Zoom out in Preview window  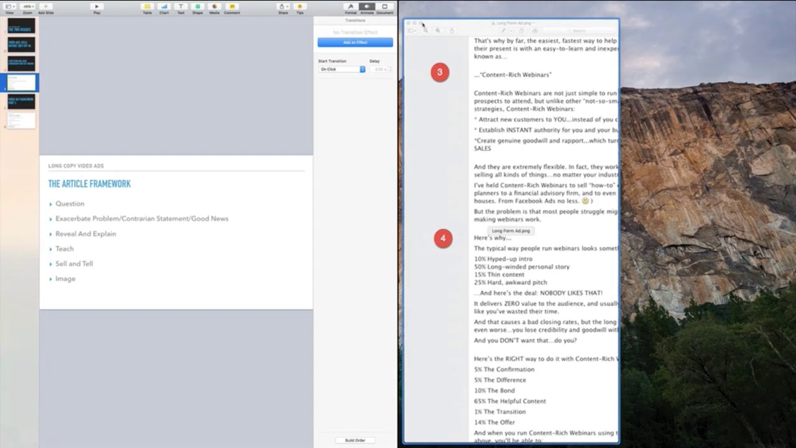point(425,30)
